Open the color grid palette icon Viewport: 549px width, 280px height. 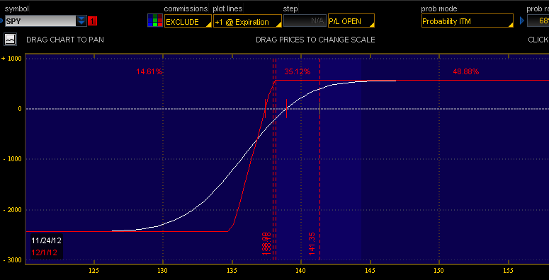(155, 21)
